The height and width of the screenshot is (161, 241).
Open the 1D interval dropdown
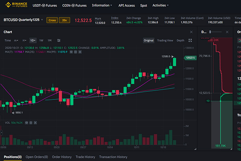pos(33,40)
